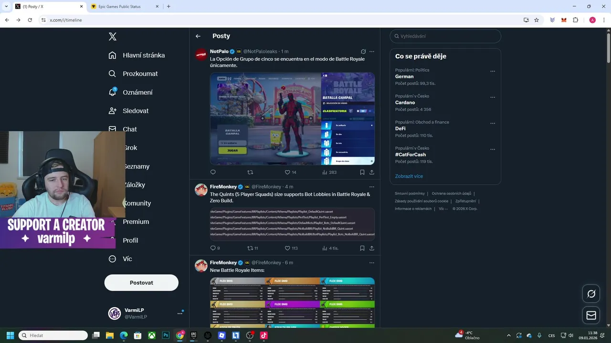
Task: Open options for the Cardano trend
Action: pos(493,98)
